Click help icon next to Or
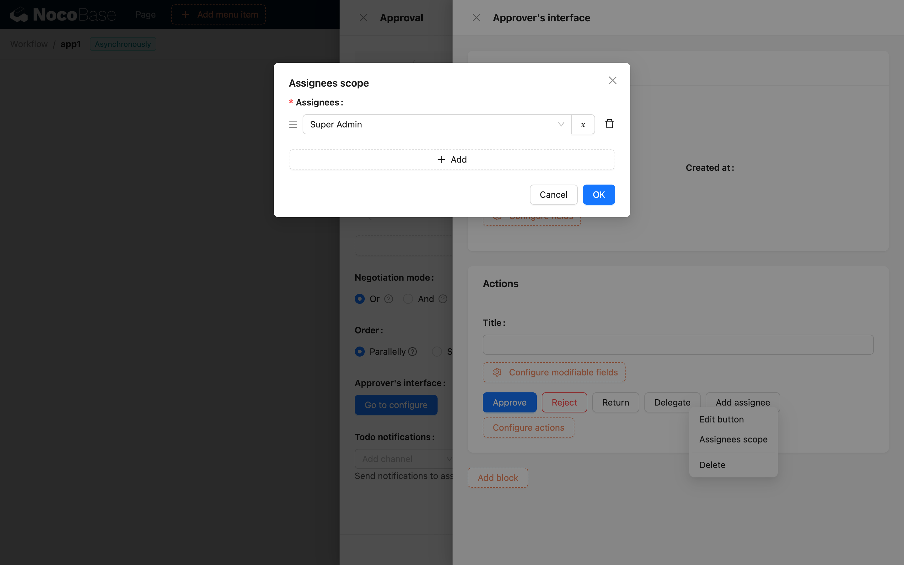Viewport: 904px width, 565px height. point(389,299)
